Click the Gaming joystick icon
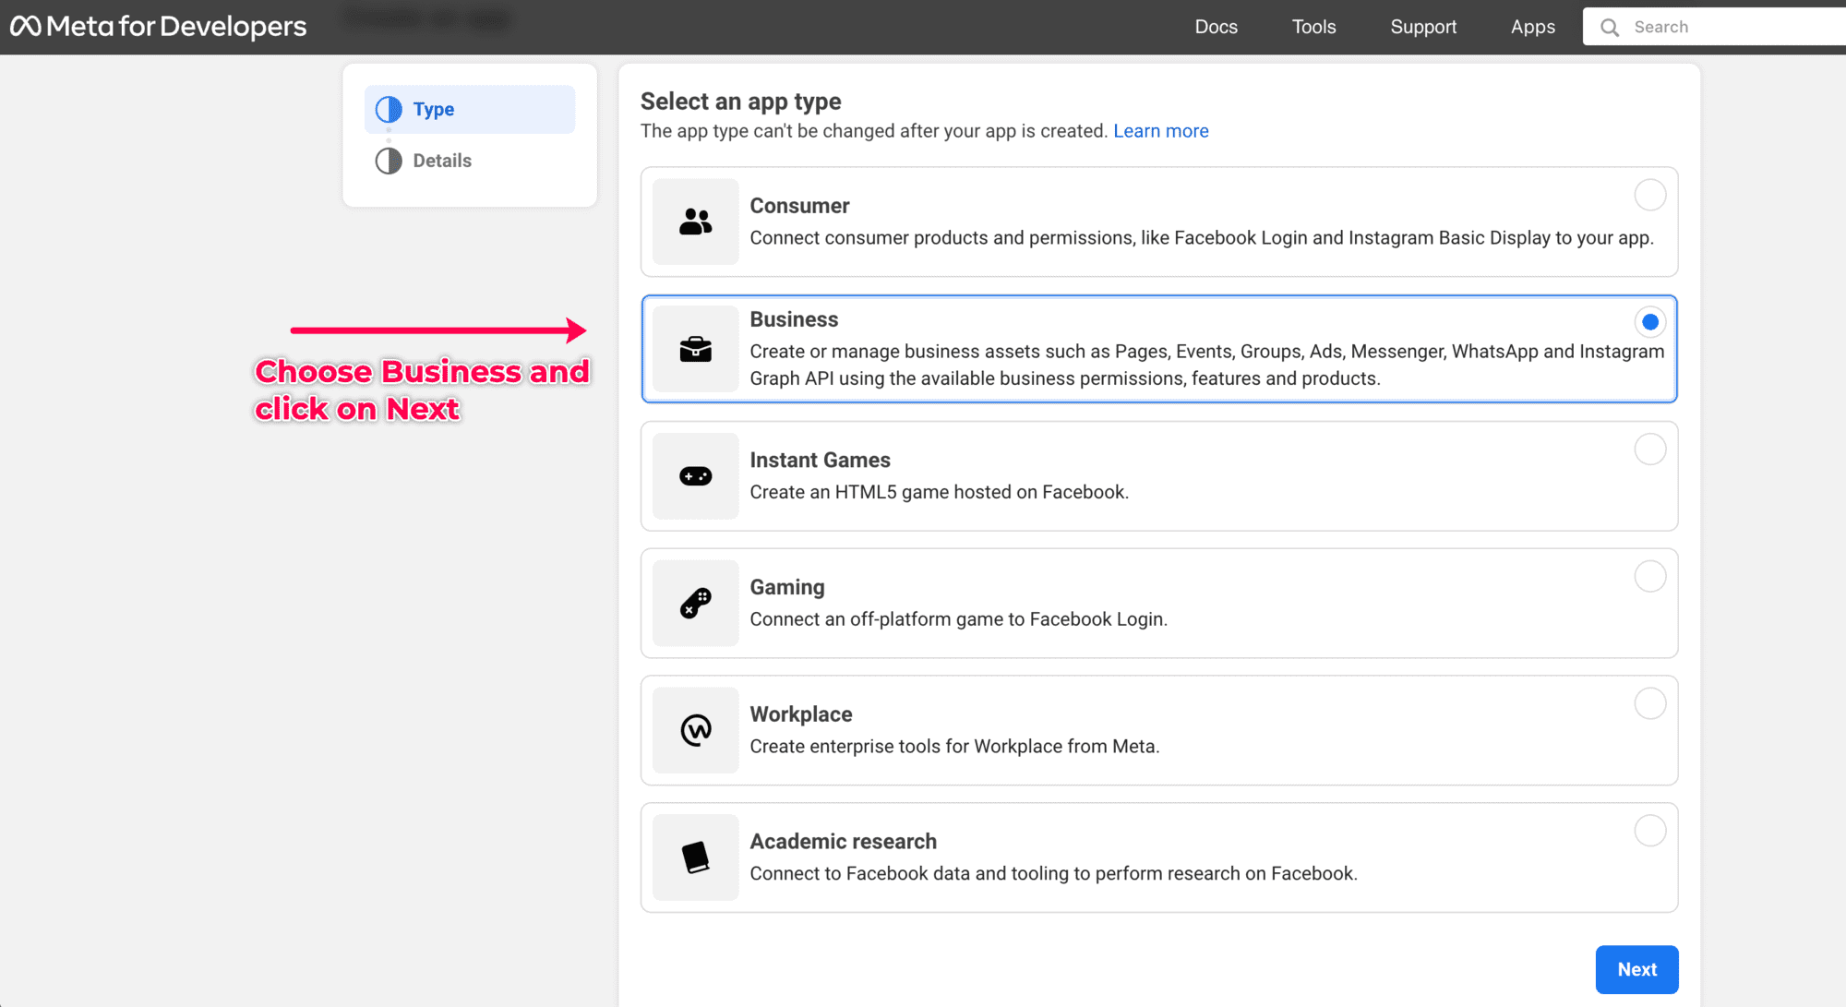The image size is (1846, 1007). tap(695, 604)
